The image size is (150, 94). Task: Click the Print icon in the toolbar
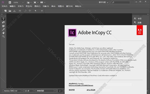coord(20,11)
